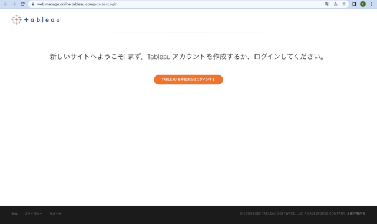Open the プライバシー footer link
This screenshot has height=224, width=377.
coord(34,213)
